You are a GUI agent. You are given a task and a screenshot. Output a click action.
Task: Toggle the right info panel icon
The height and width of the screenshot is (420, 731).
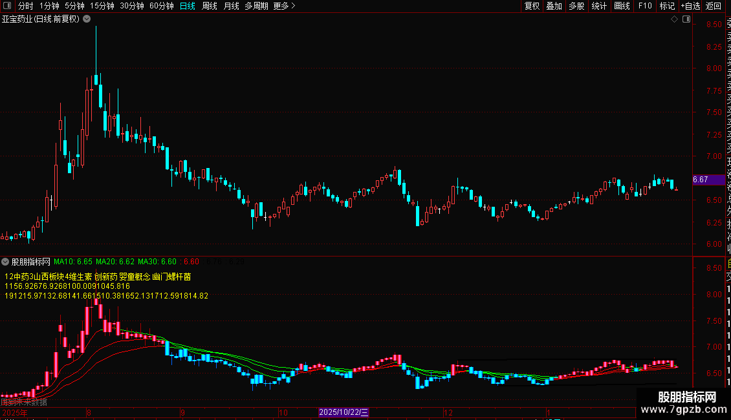[686, 19]
